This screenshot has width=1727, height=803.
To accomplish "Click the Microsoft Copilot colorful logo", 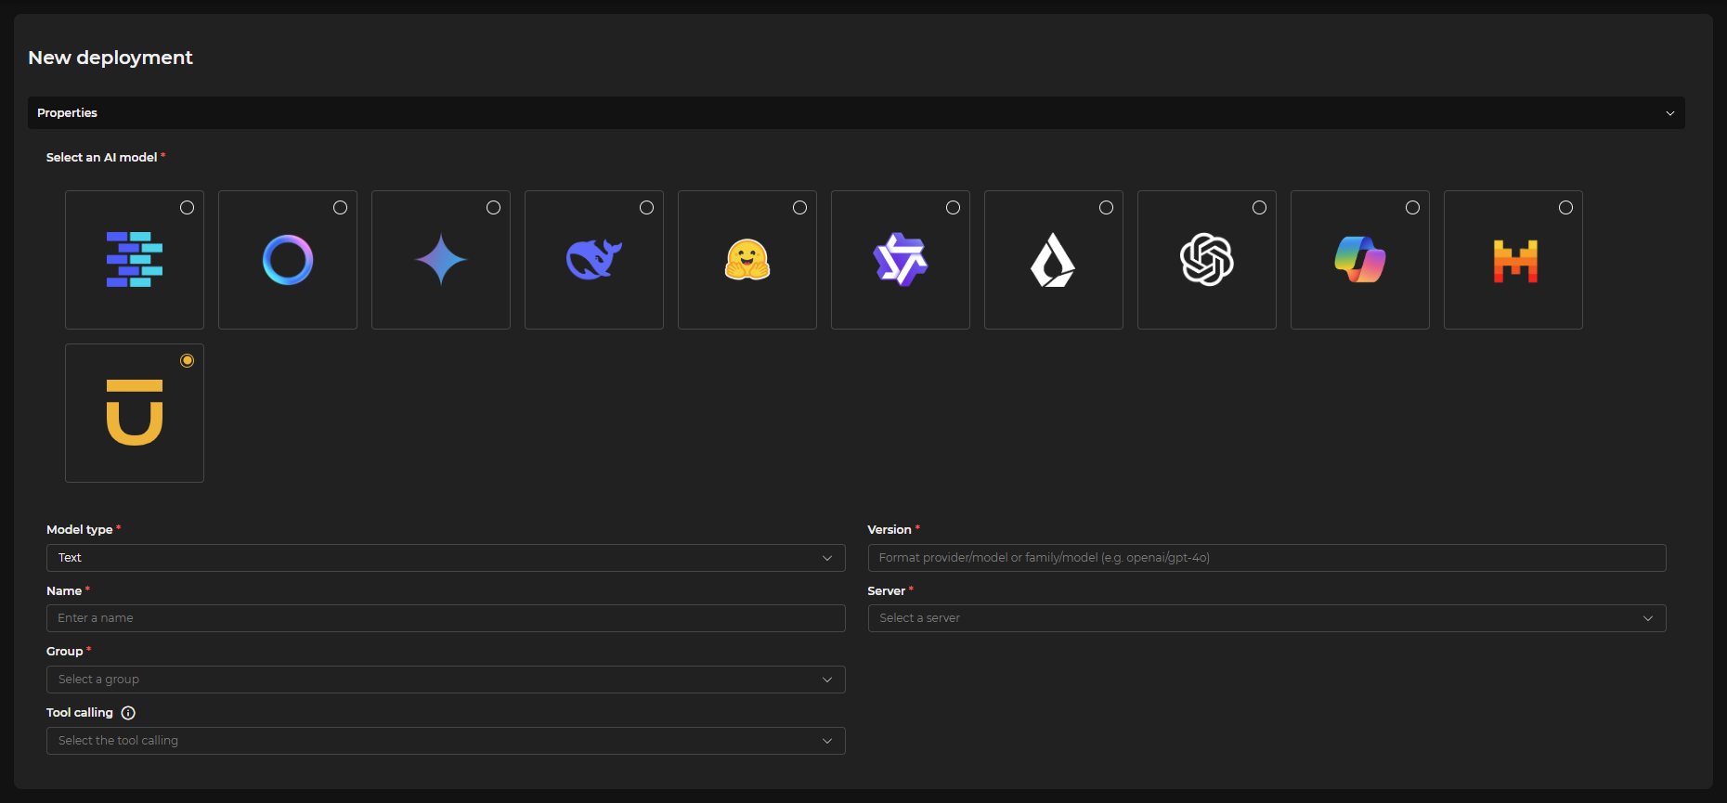I will tap(1360, 260).
